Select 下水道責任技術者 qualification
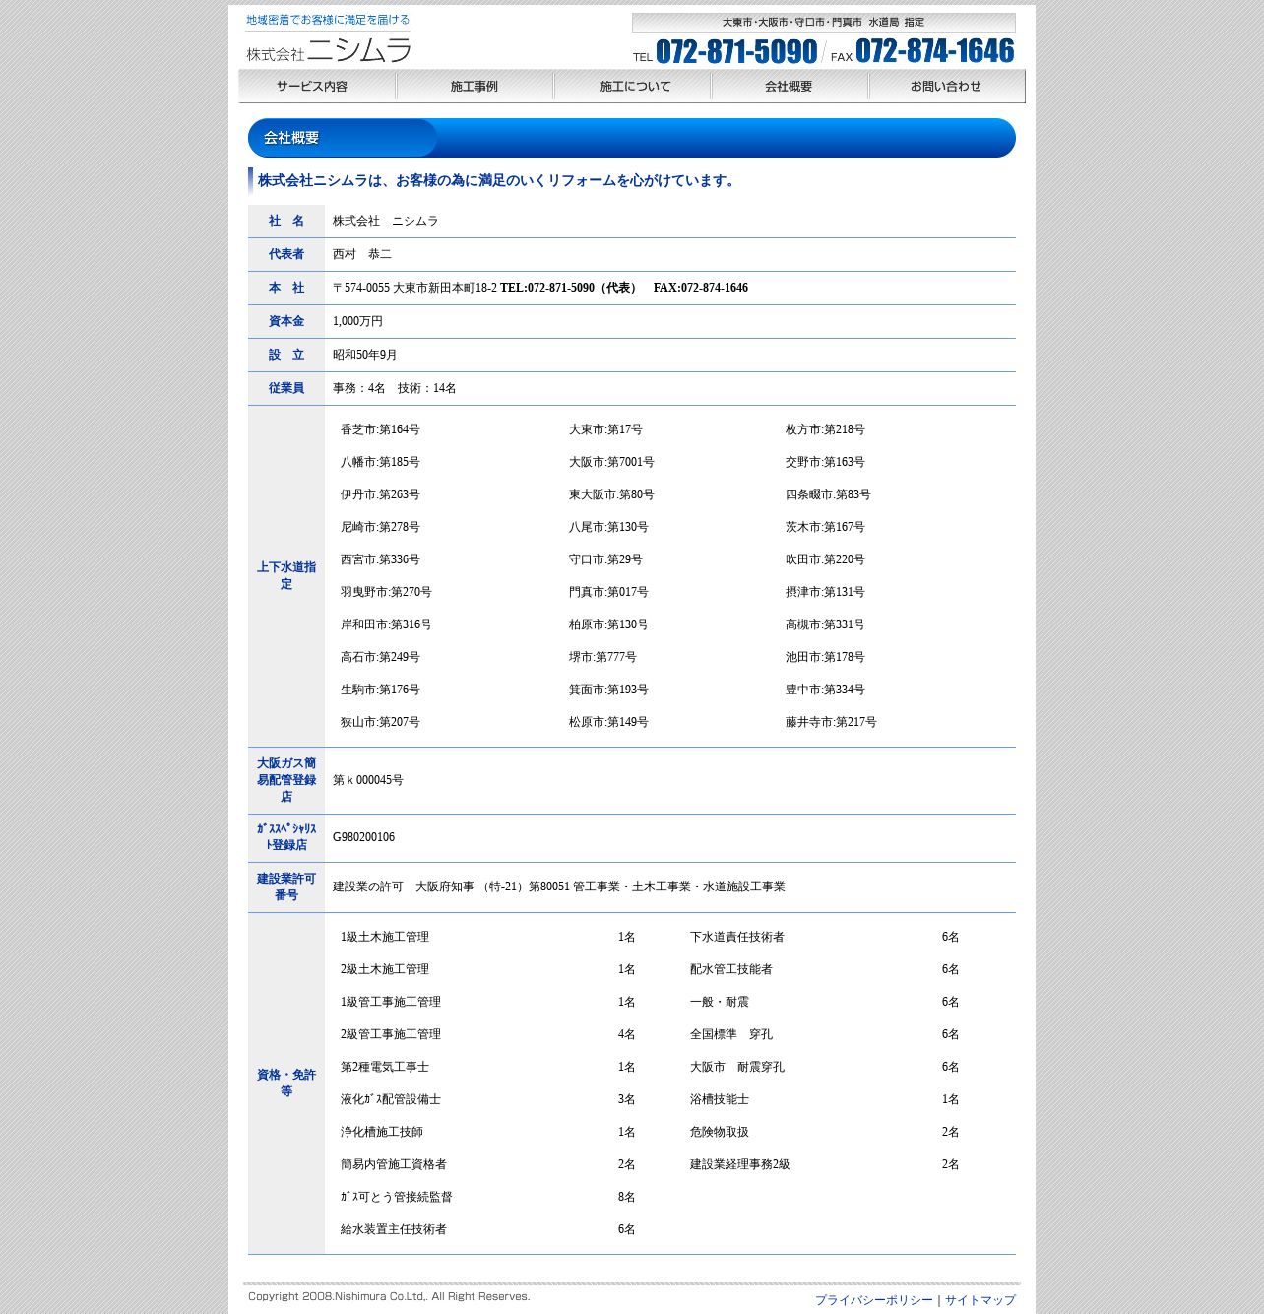 [x=737, y=937]
